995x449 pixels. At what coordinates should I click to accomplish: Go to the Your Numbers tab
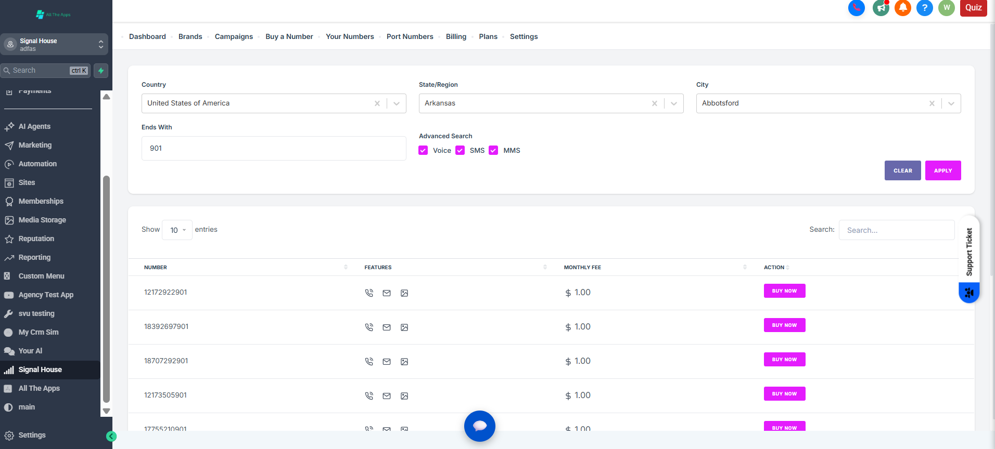click(x=350, y=36)
